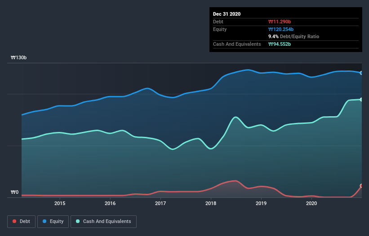
Task: Click the red Debt end-point marker
Action: [x=361, y=186]
